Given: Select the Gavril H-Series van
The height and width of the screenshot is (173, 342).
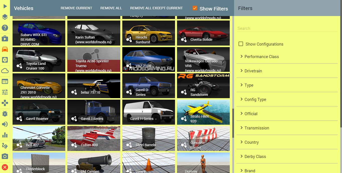Looking at the screenshot, I should [149, 112].
